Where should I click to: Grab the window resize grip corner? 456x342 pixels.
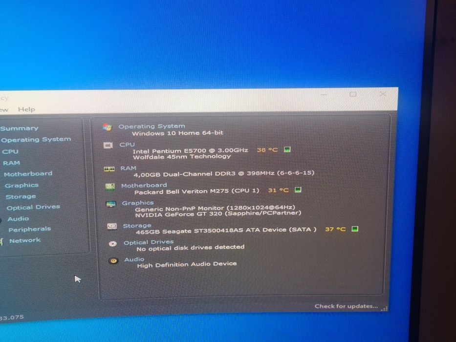[385, 309]
